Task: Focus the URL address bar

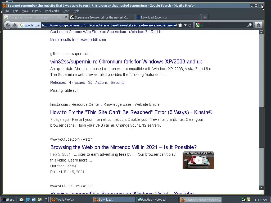Action: pyautogui.click(x=109, y=25)
